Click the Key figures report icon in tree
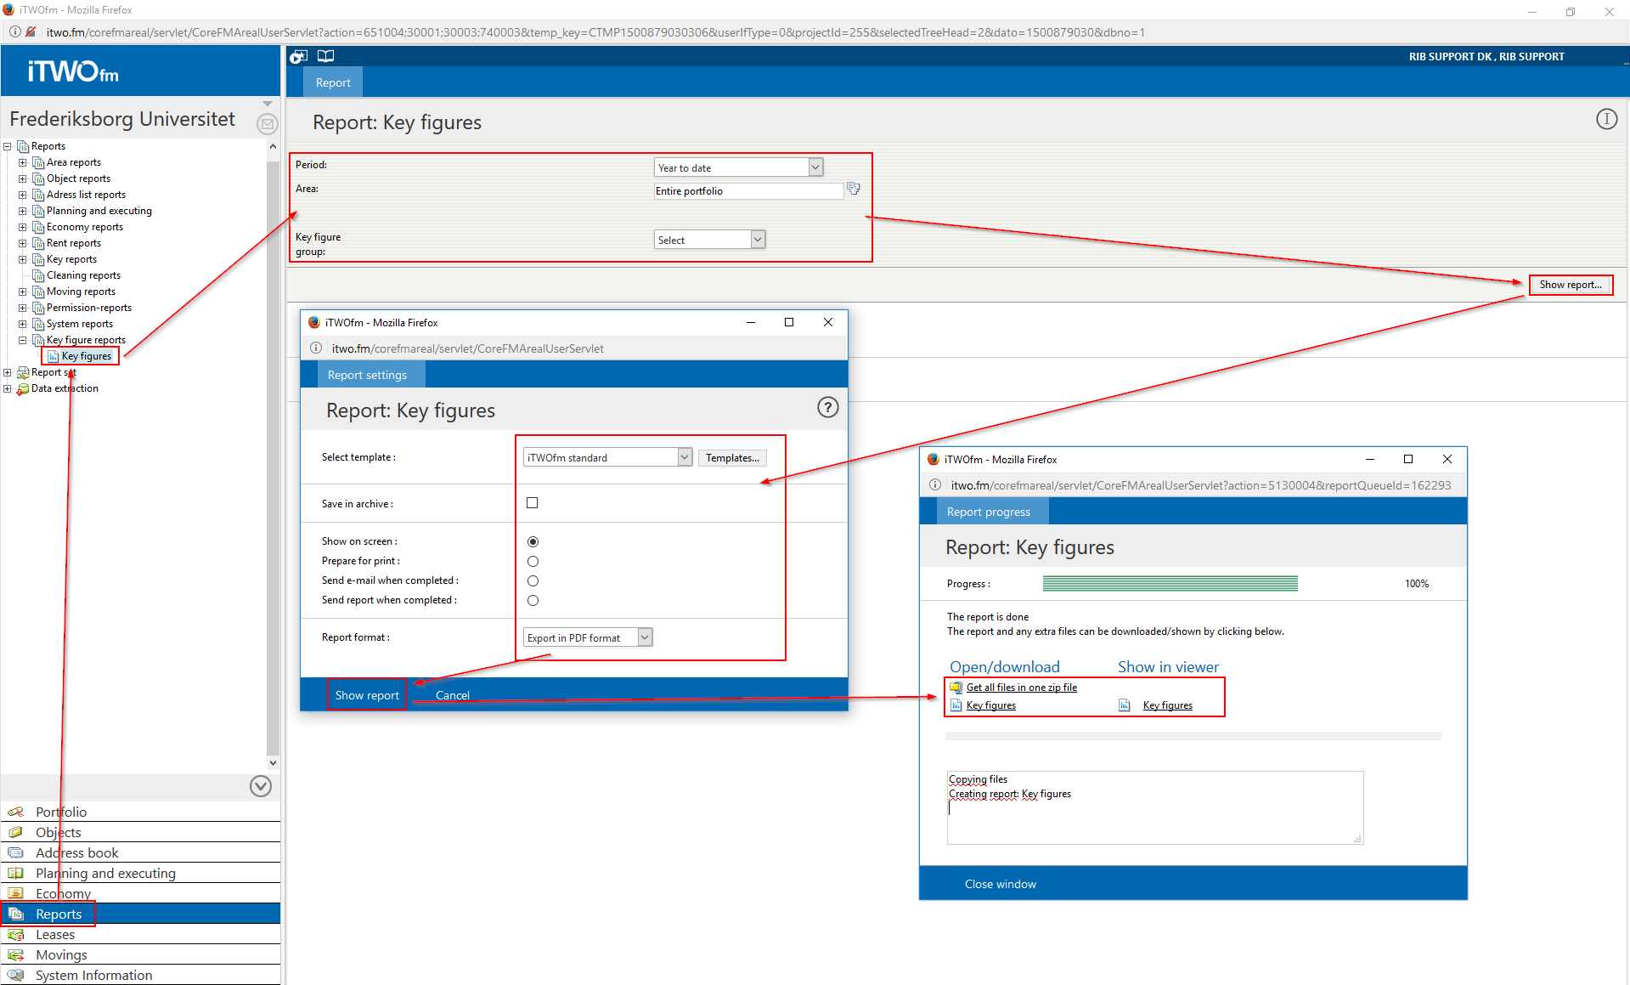Screen dimensions: 1630x985 [54, 356]
